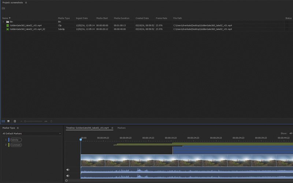This screenshot has width=293, height=183.
Task: Switch to list view in project panel
Action: pos(3,121)
